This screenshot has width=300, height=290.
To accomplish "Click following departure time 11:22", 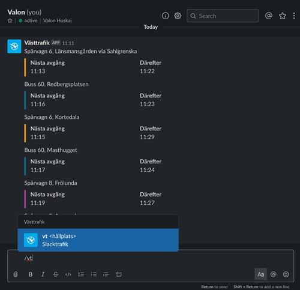I will (x=147, y=71).
